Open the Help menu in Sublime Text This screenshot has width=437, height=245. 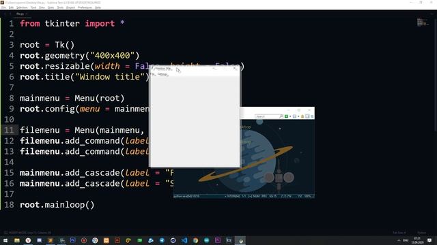point(98,7)
